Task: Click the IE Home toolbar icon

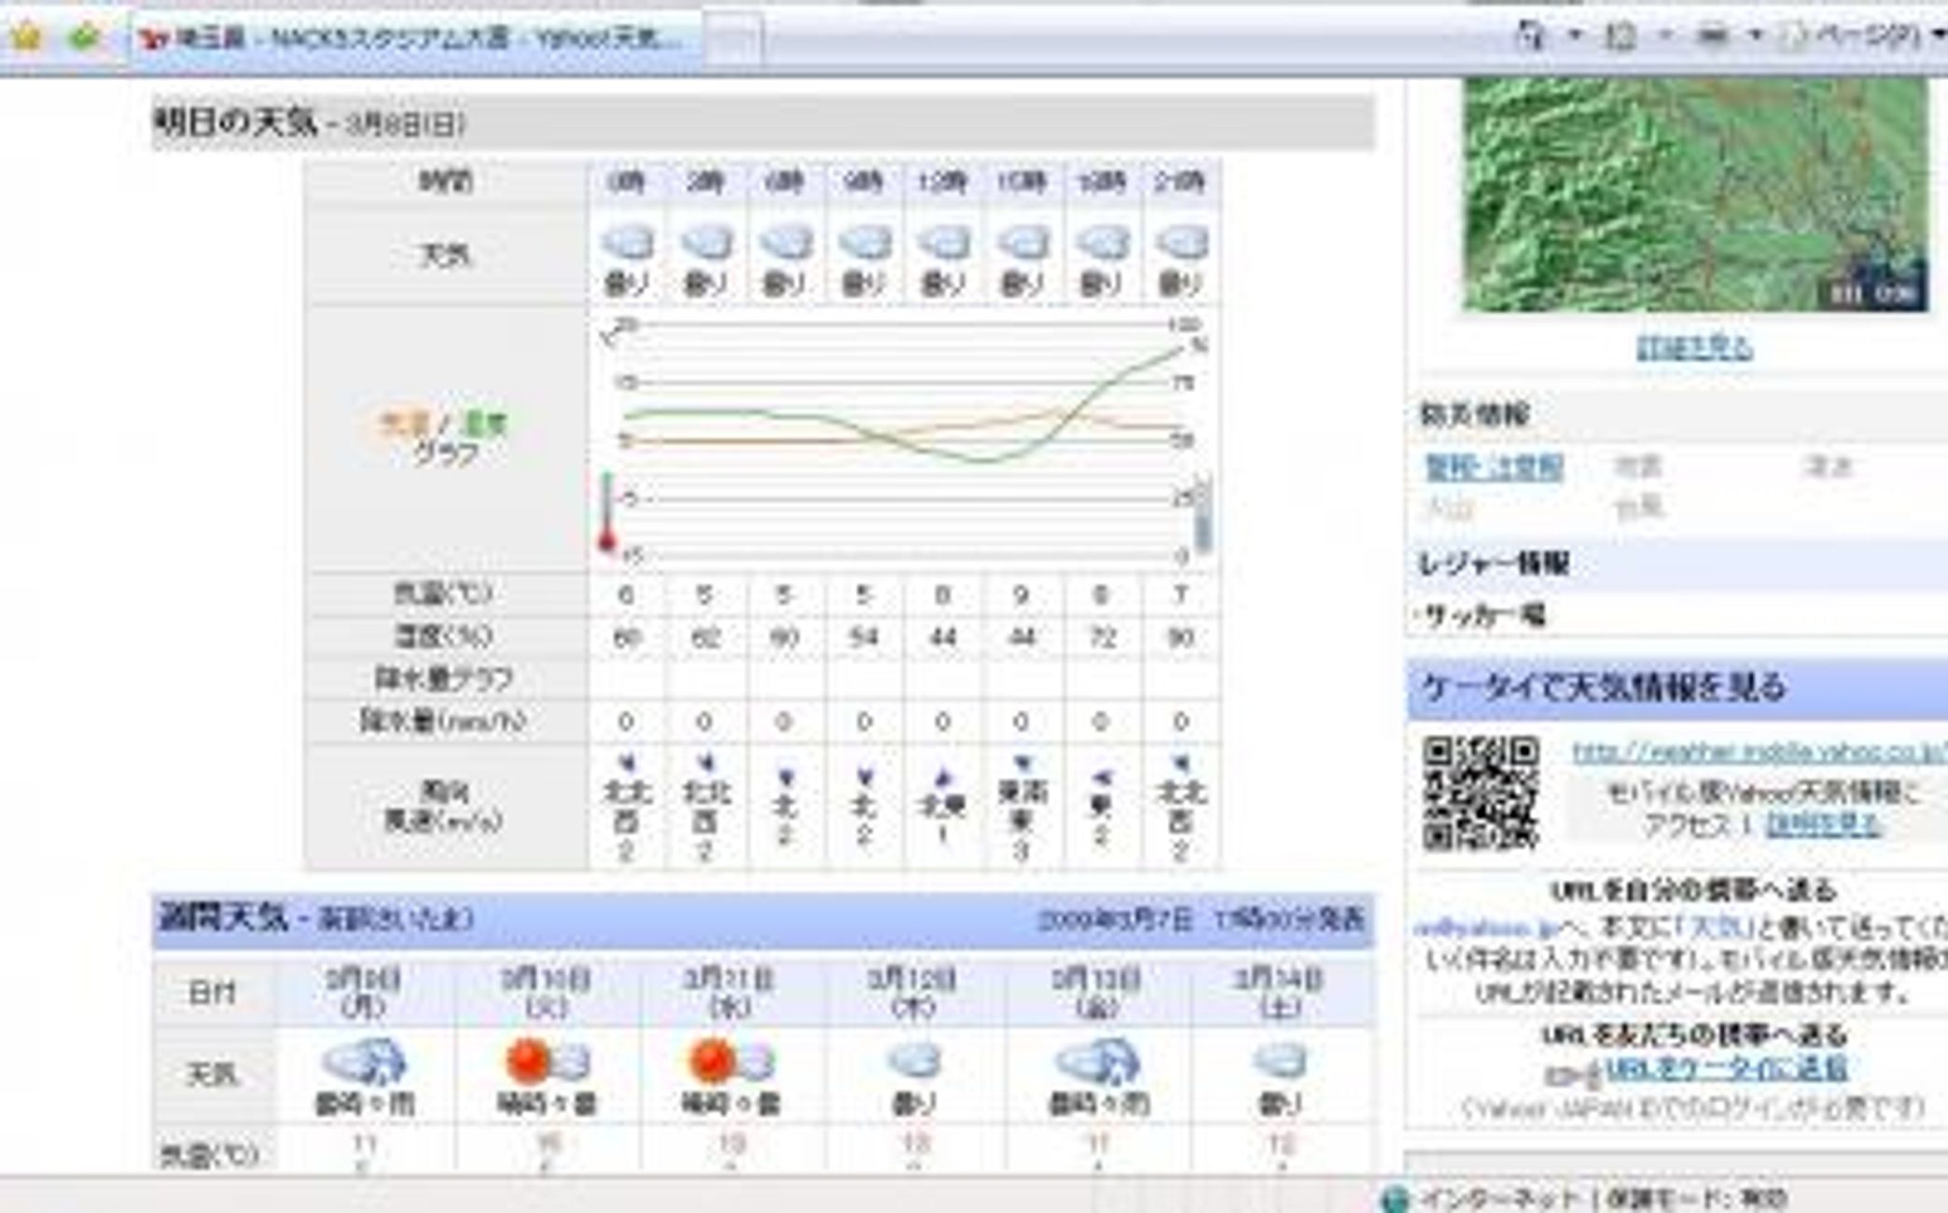Action: pos(1531,36)
